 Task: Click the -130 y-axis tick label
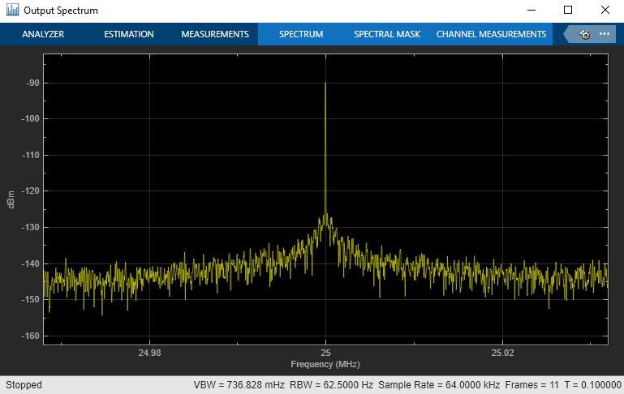coord(31,228)
